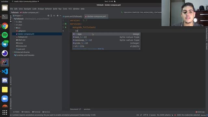Open Zoom from the dock
The height and width of the screenshot is (117, 208).
tap(5, 99)
